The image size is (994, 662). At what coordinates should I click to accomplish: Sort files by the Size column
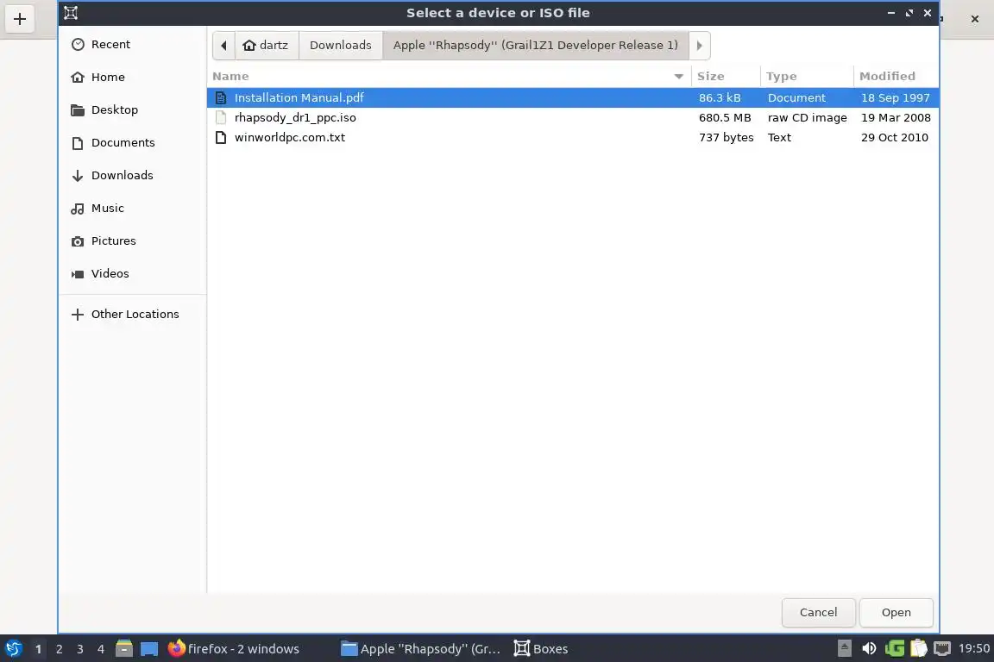(726, 76)
